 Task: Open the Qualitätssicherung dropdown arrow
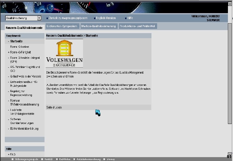[x=39, y=18]
